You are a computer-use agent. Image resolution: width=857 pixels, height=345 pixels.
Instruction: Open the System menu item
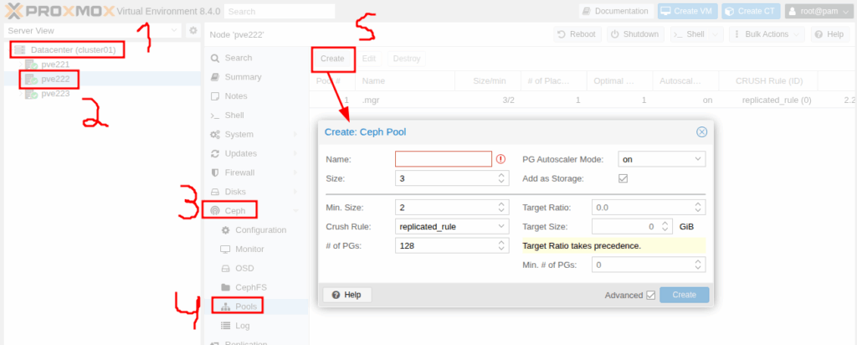pos(239,135)
